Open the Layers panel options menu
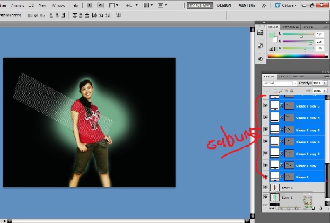Viewport: 330px width, 223px height. [326, 76]
